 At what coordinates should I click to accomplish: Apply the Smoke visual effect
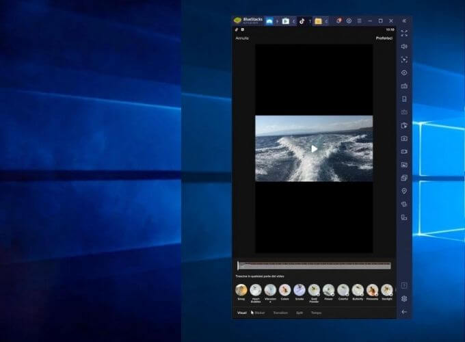[300, 291]
